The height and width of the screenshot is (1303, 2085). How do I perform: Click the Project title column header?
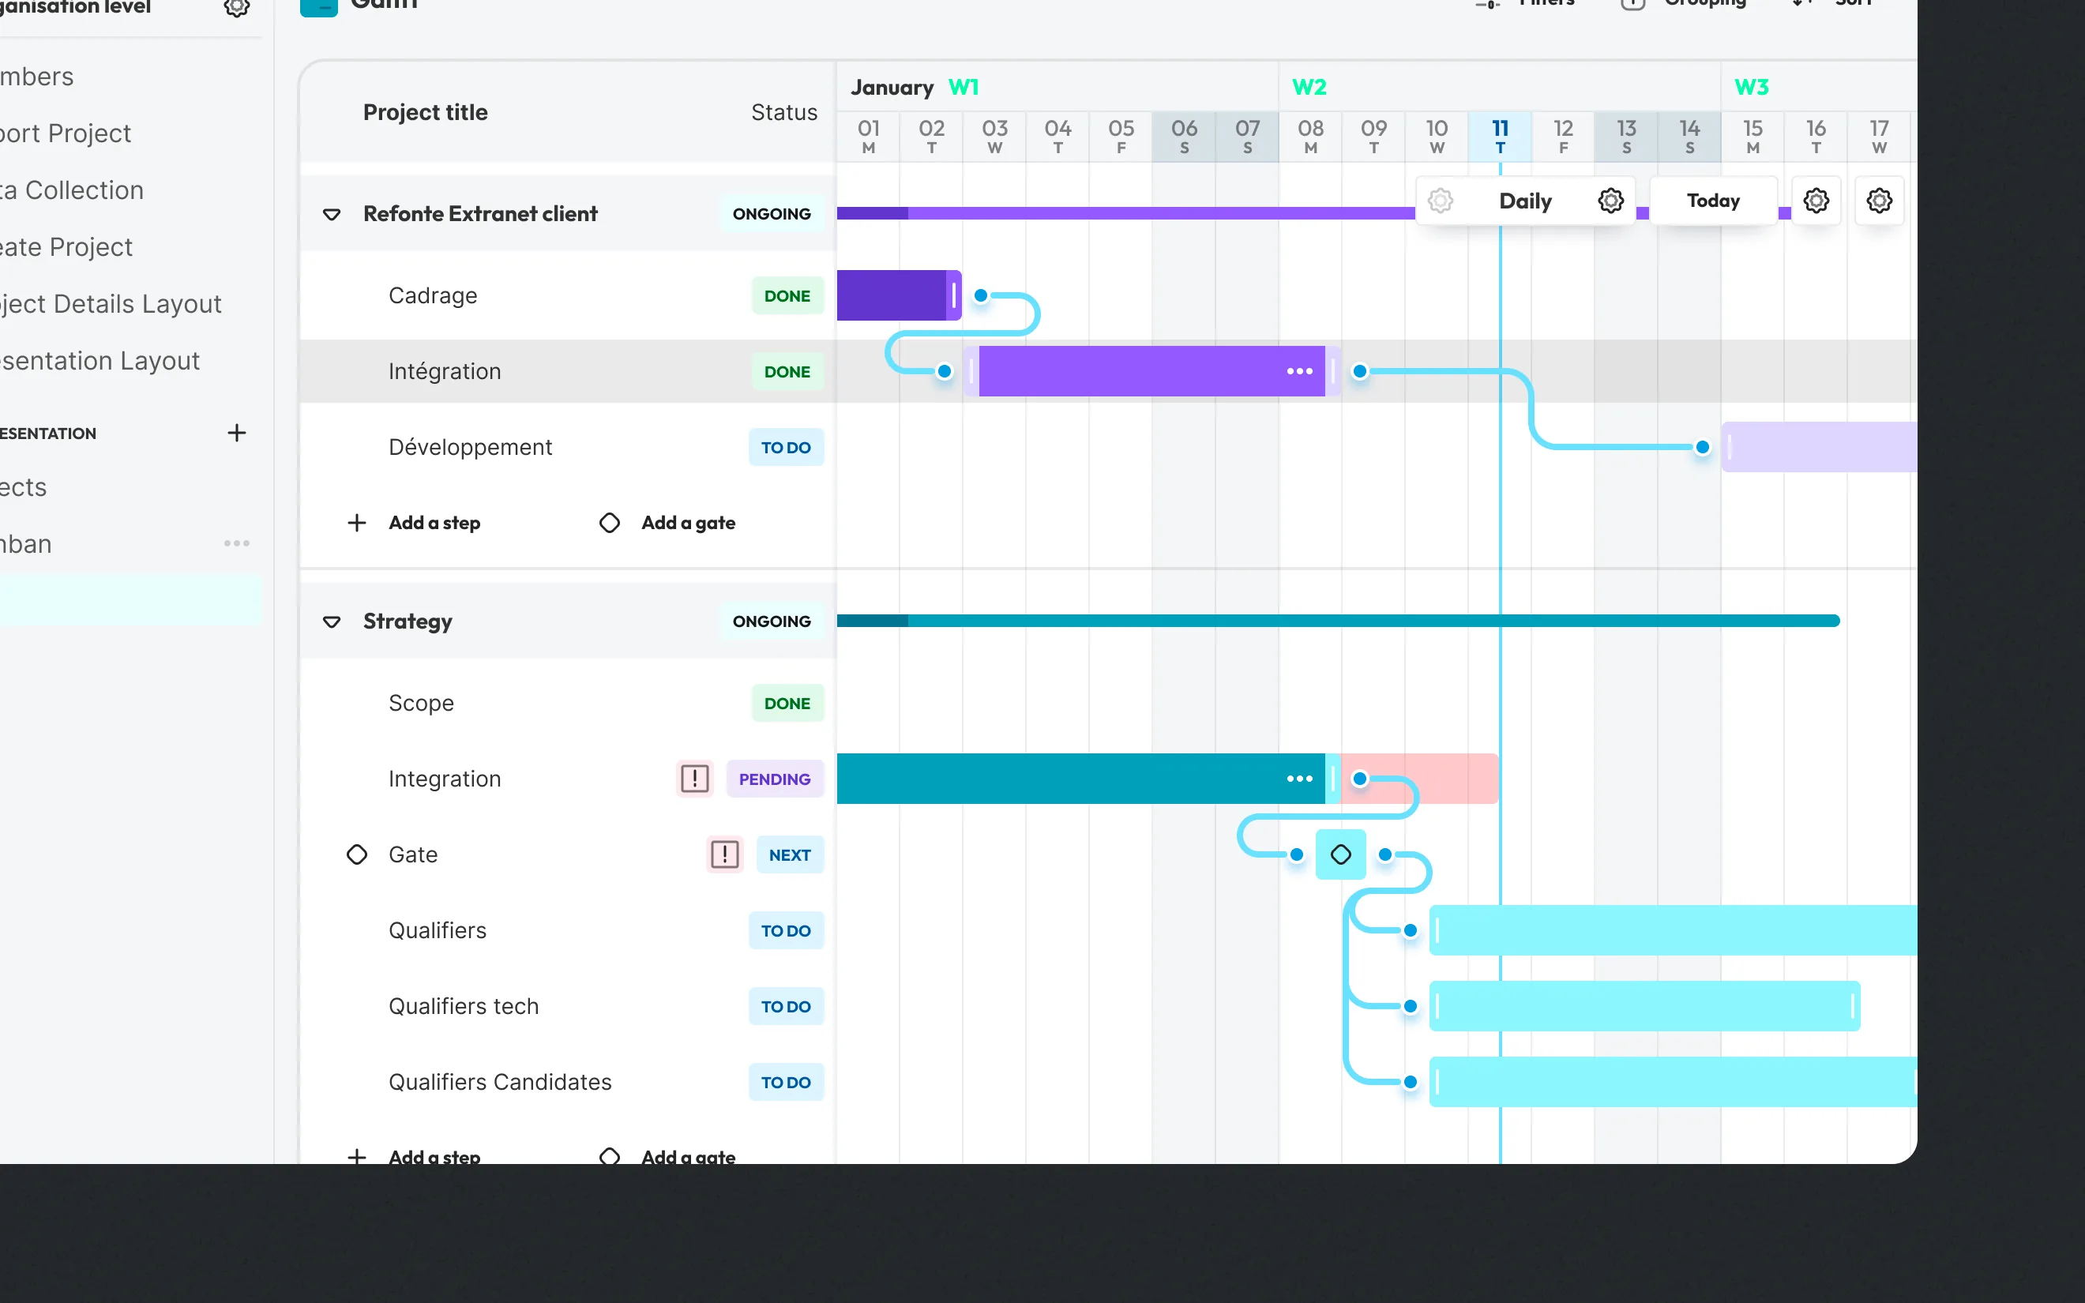pos(426,112)
